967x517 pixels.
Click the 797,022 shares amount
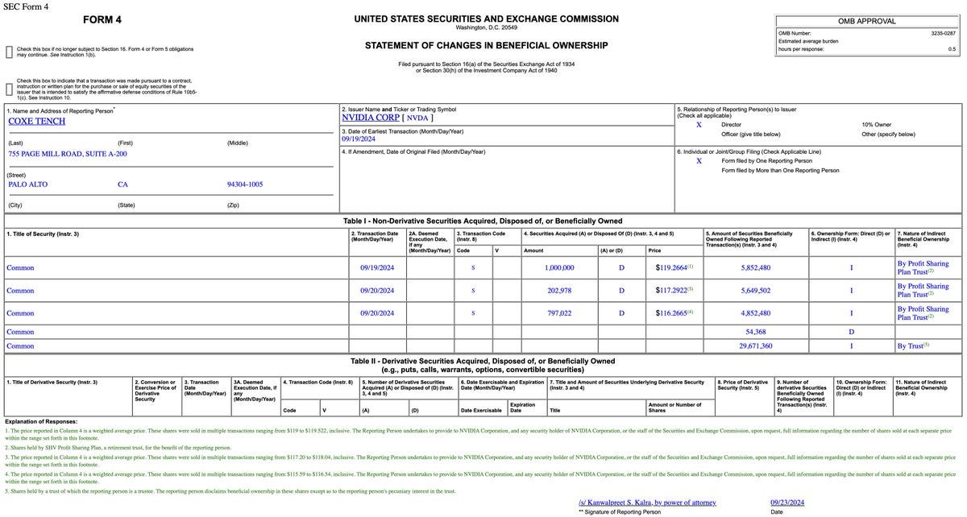click(559, 313)
